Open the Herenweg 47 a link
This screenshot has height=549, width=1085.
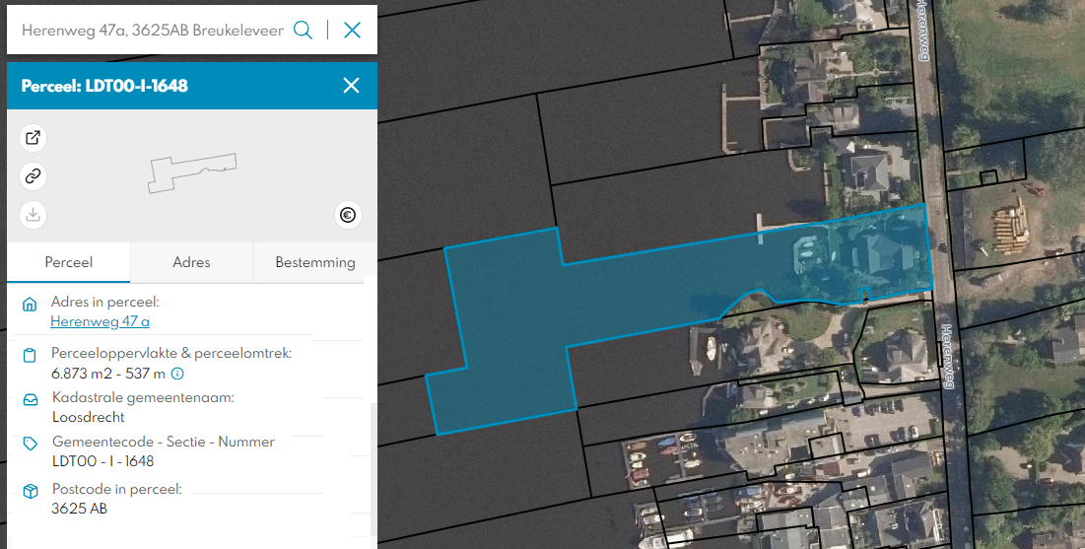click(100, 321)
